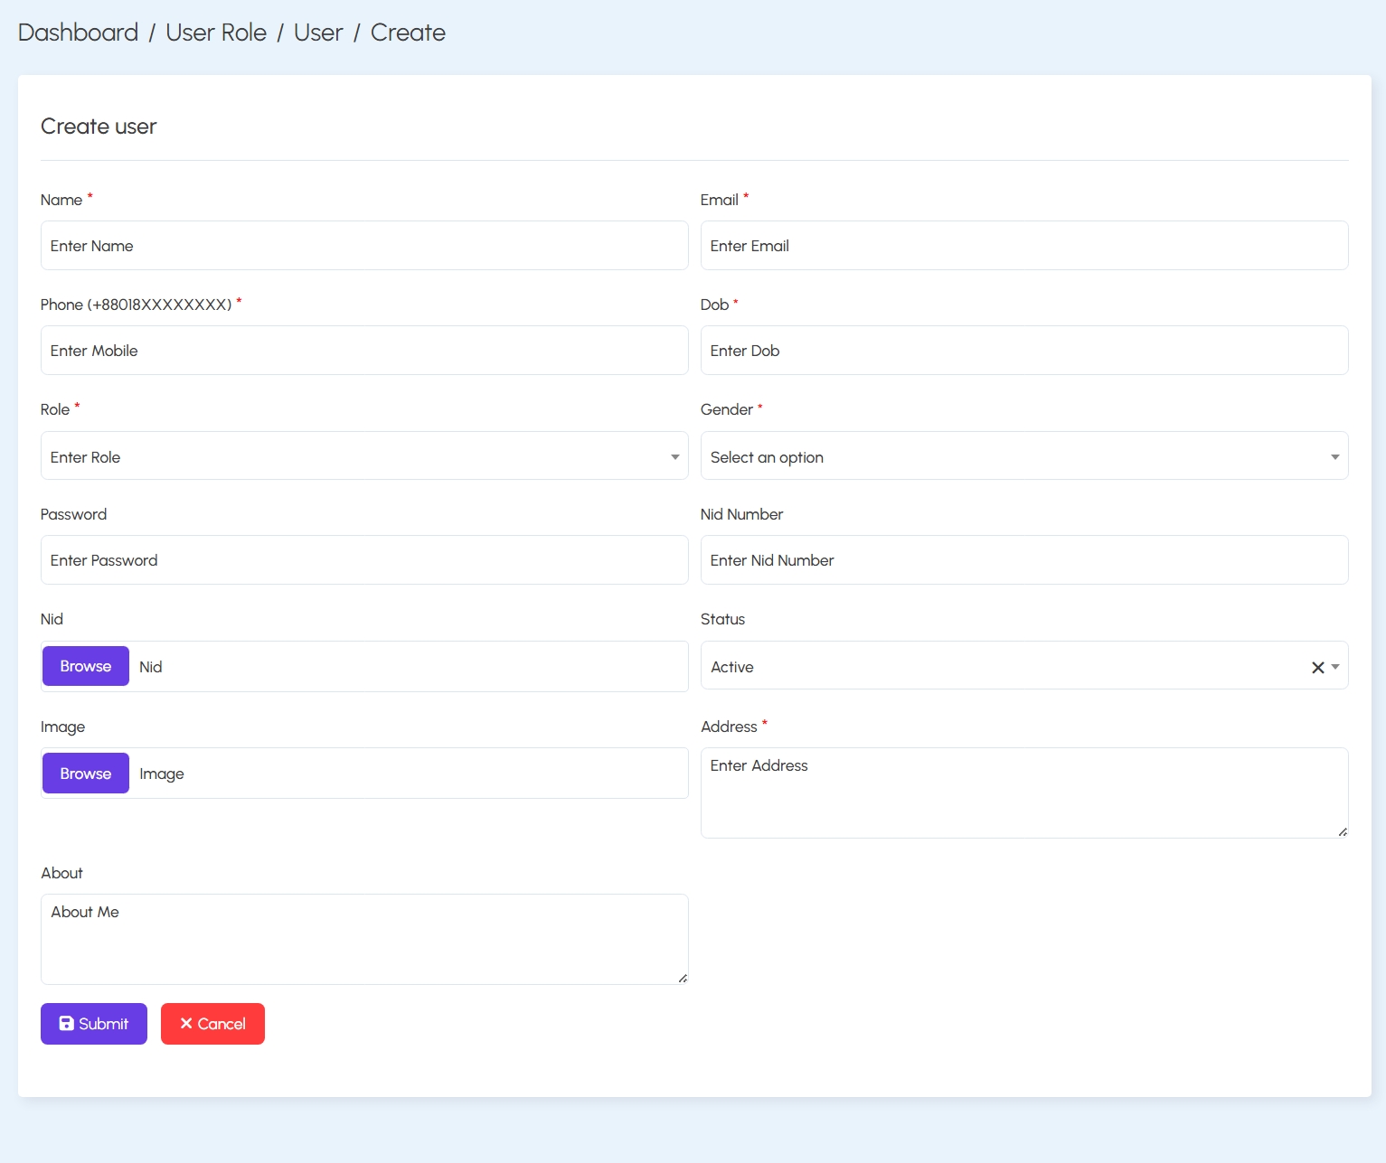Focus the Name input field
Viewport: 1386px width, 1163px height.
(x=364, y=246)
